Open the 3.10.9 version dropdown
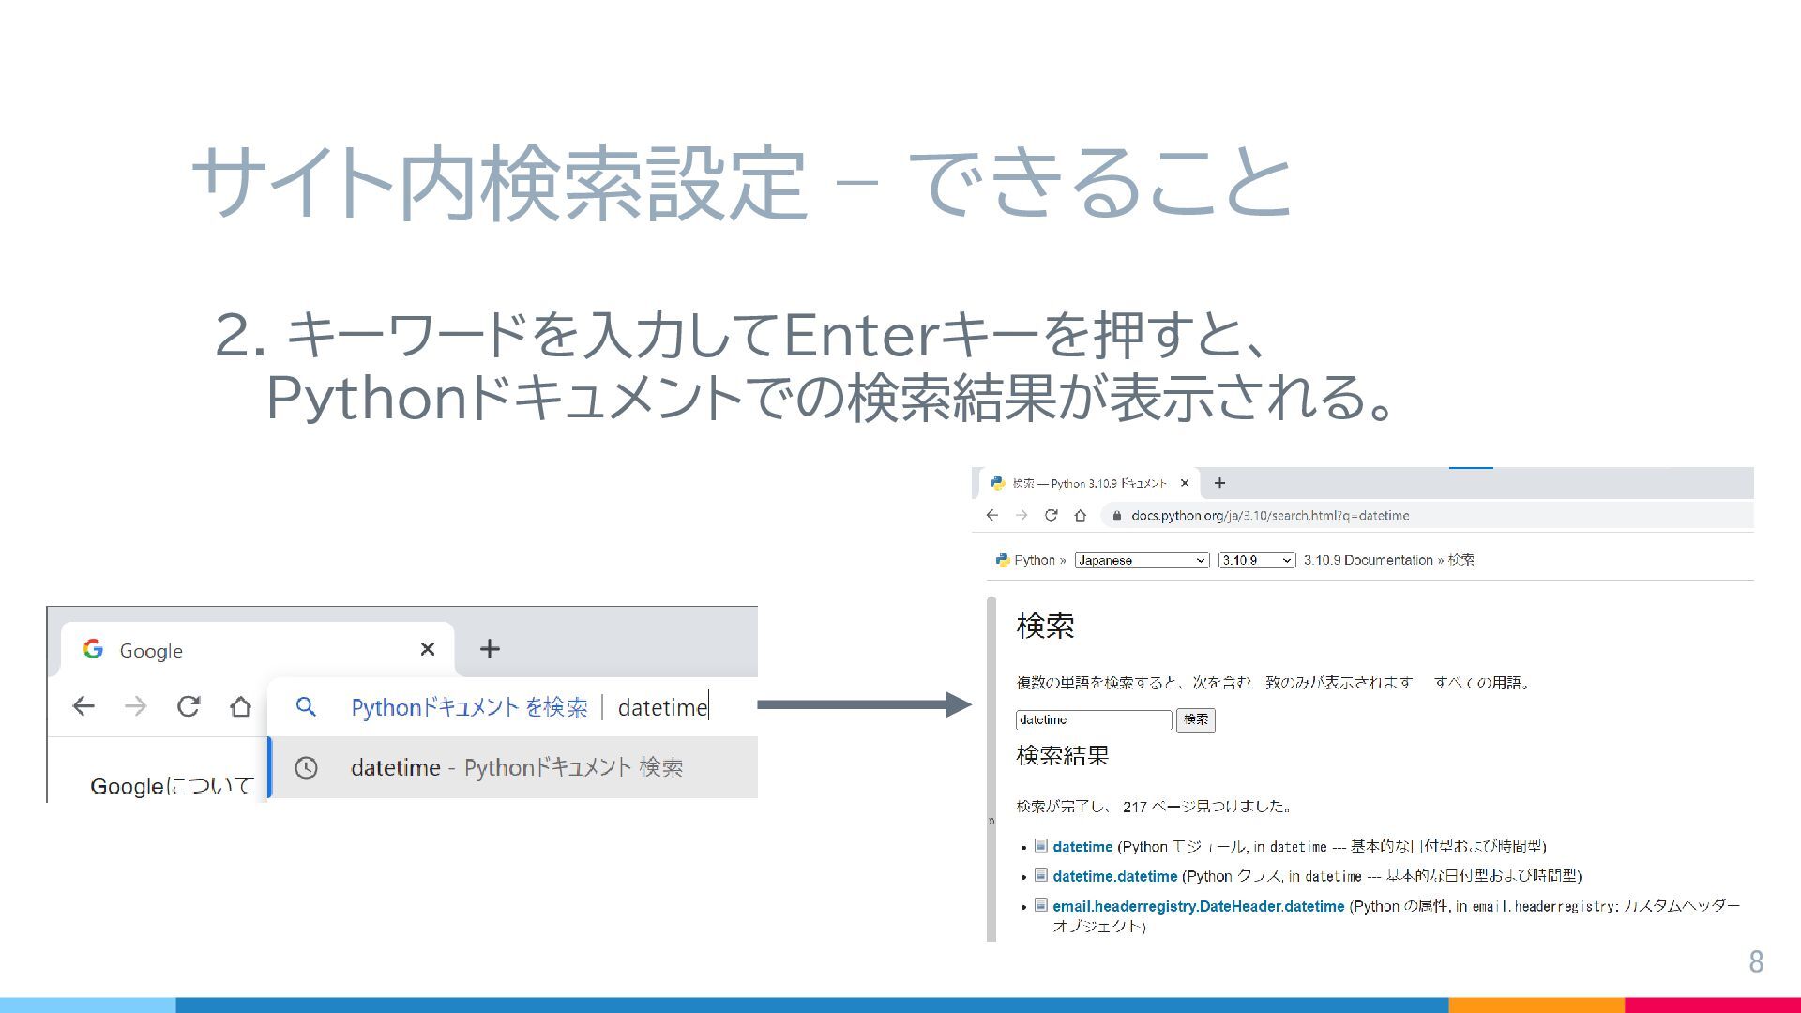The height and width of the screenshot is (1013, 1801). (x=1256, y=560)
